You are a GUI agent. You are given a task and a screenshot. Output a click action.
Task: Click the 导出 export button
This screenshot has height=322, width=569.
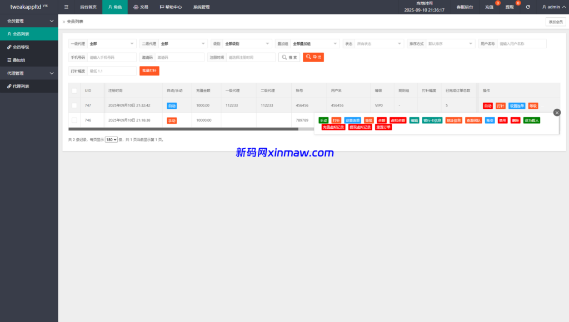pos(313,57)
